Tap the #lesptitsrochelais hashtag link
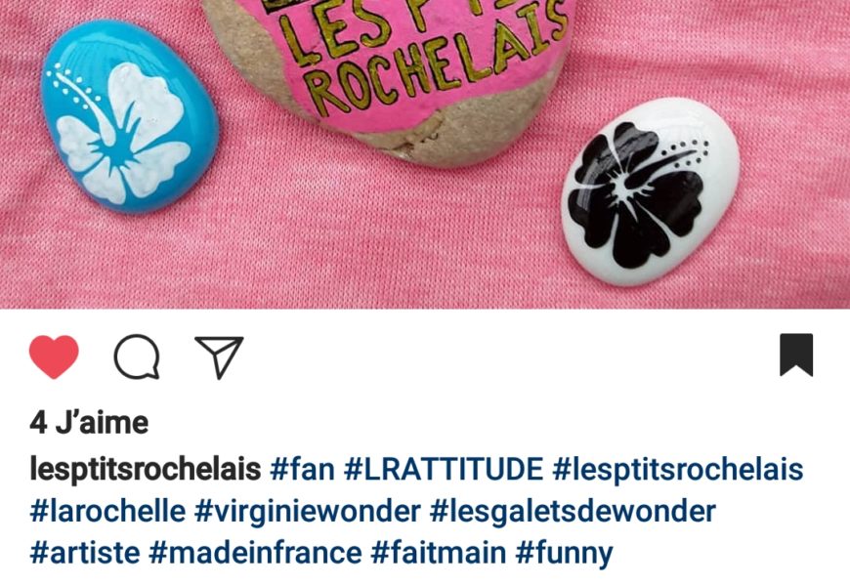The height and width of the screenshot is (586, 850). tap(678, 470)
